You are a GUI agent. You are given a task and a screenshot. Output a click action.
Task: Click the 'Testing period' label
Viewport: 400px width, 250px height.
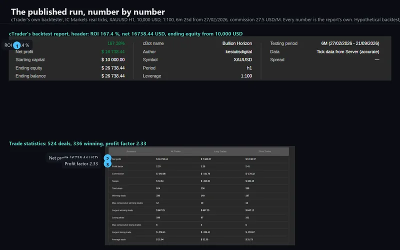tap(283, 43)
